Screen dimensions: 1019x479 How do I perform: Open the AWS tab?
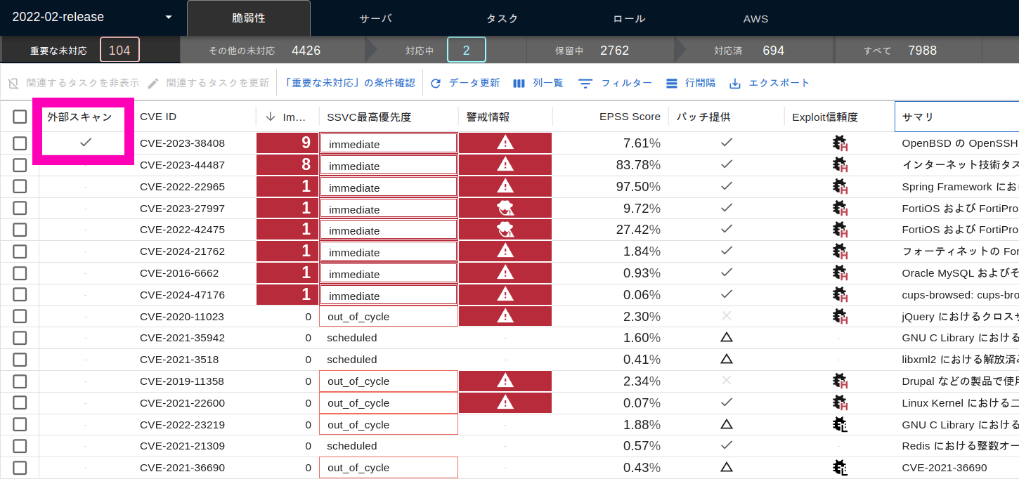click(755, 18)
